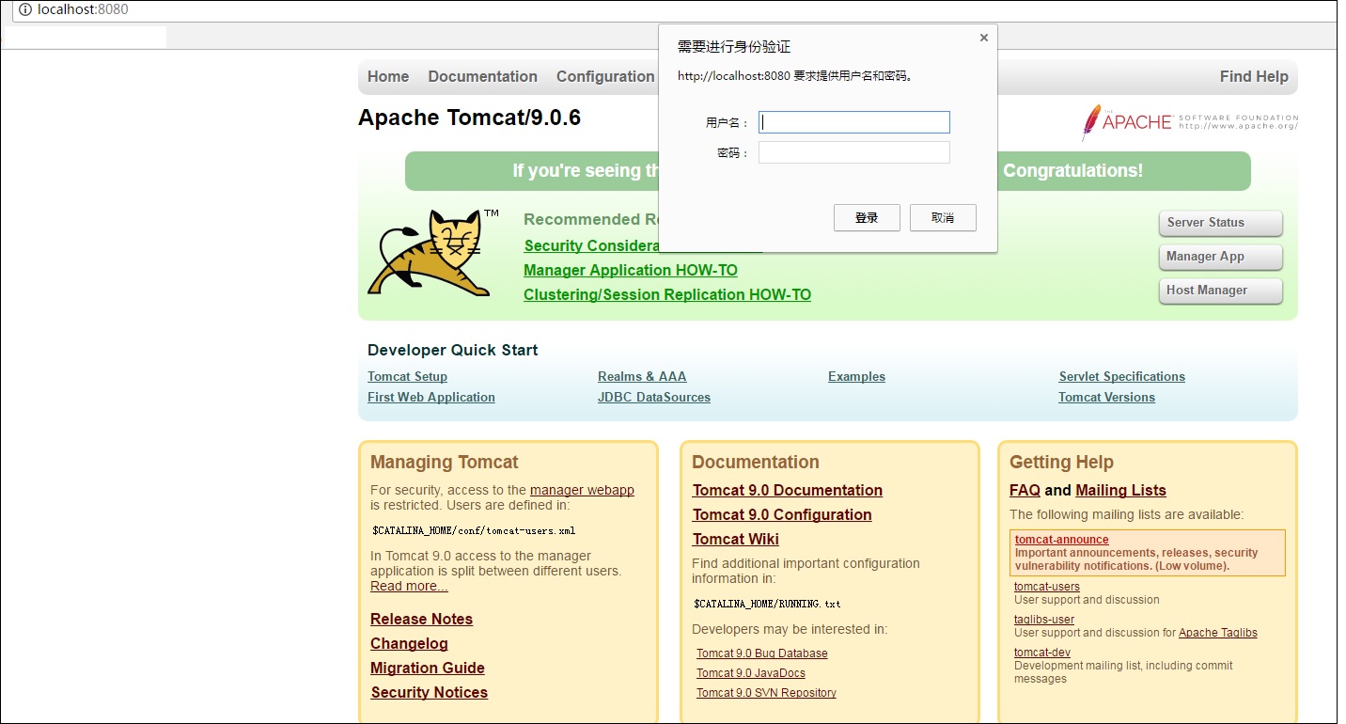Open the Home nav item
Viewport: 1346px width, 724px height.
coord(388,77)
